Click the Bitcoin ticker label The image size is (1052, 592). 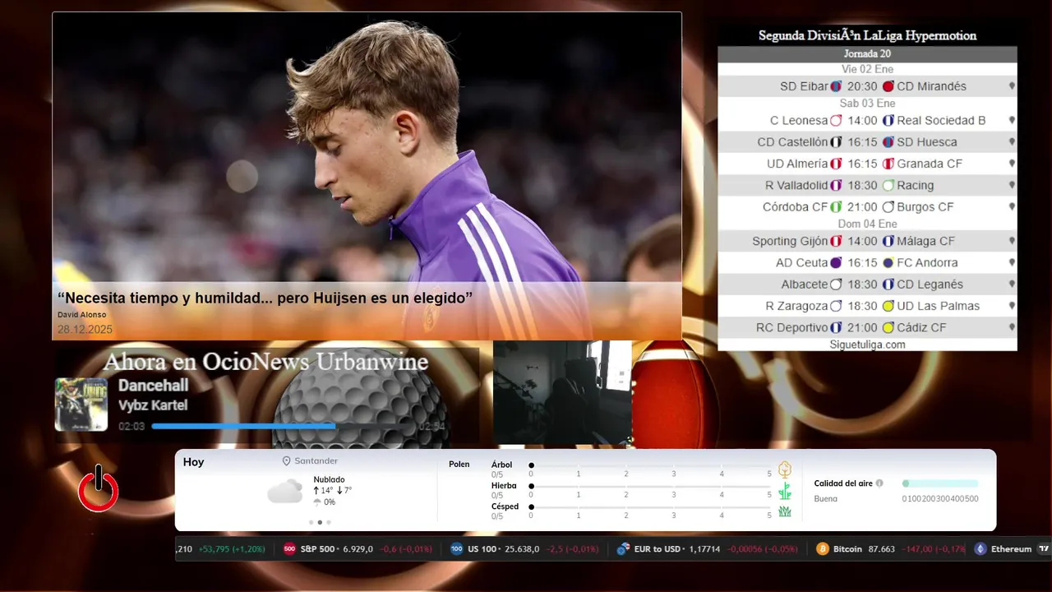point(847,549)
